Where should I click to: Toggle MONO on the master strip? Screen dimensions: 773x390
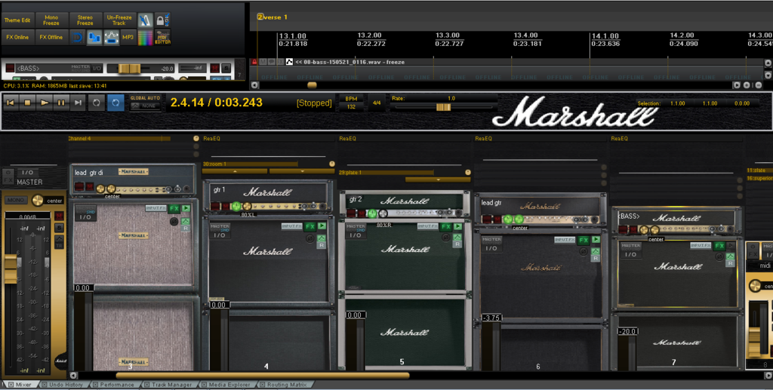pos(17,201)
